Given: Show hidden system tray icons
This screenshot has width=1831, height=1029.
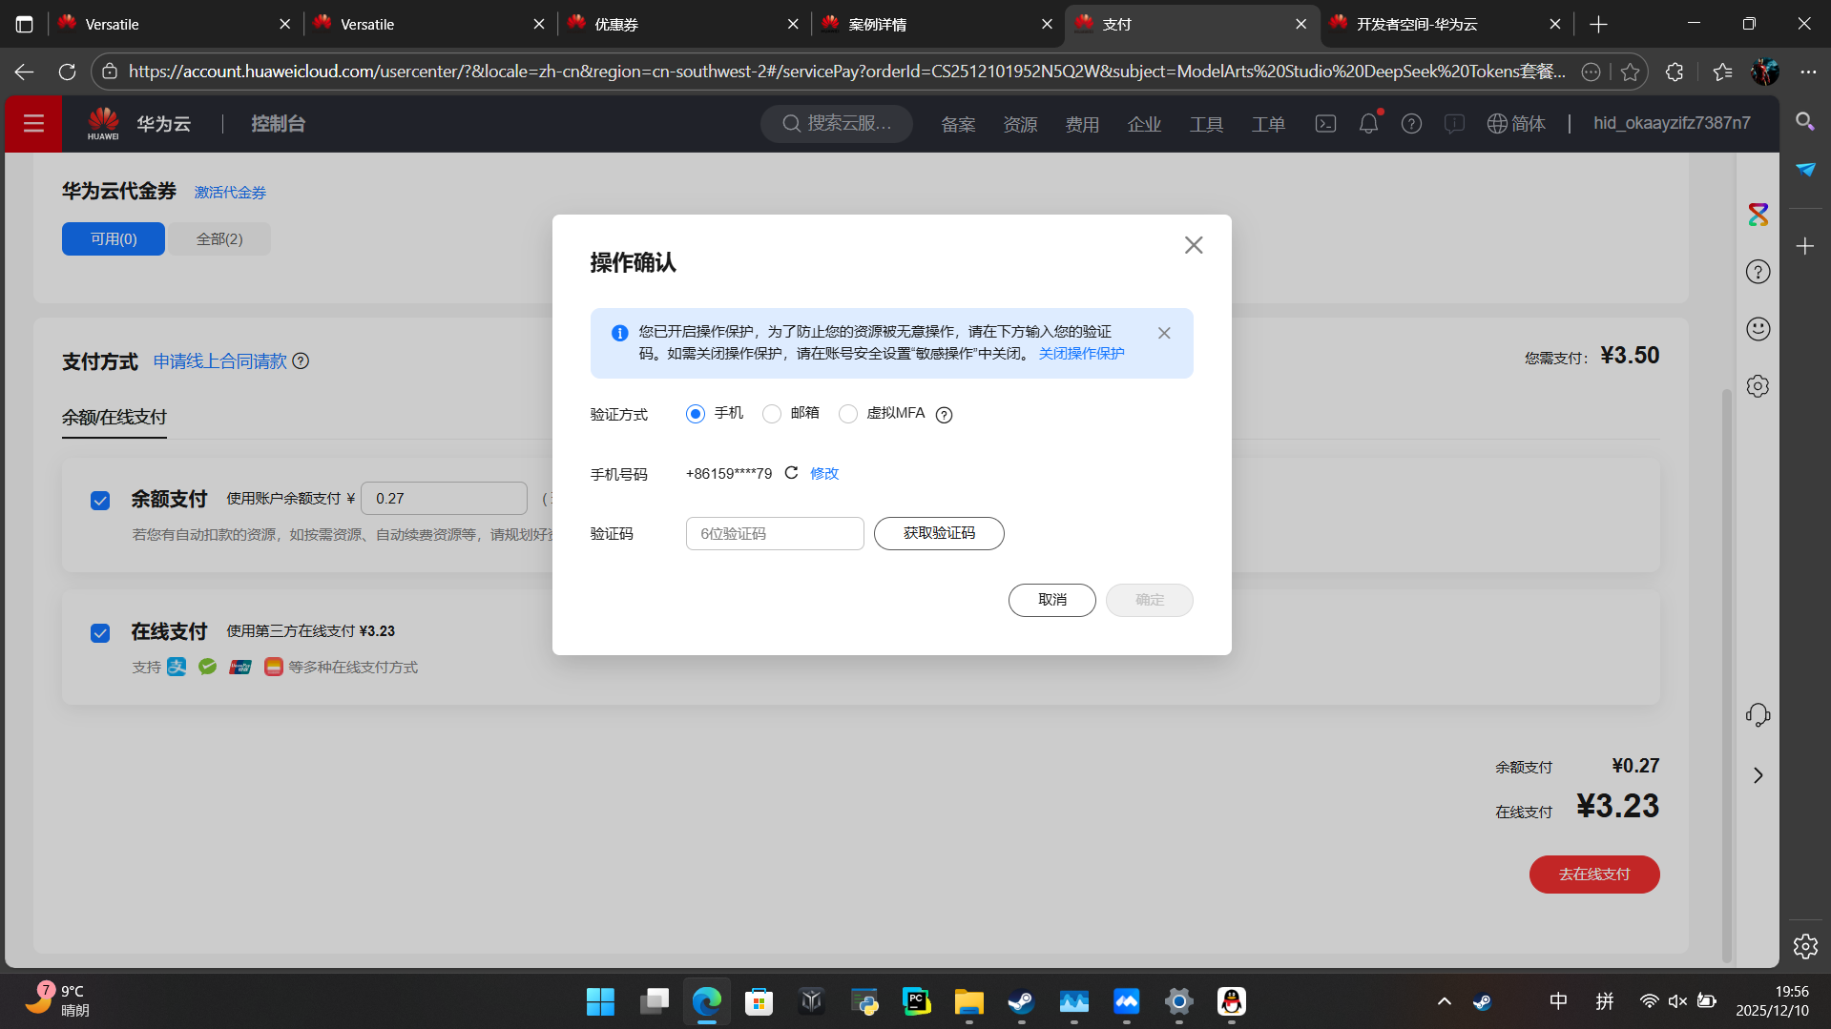Looking at the screenshot, I should (1444, 1001).
